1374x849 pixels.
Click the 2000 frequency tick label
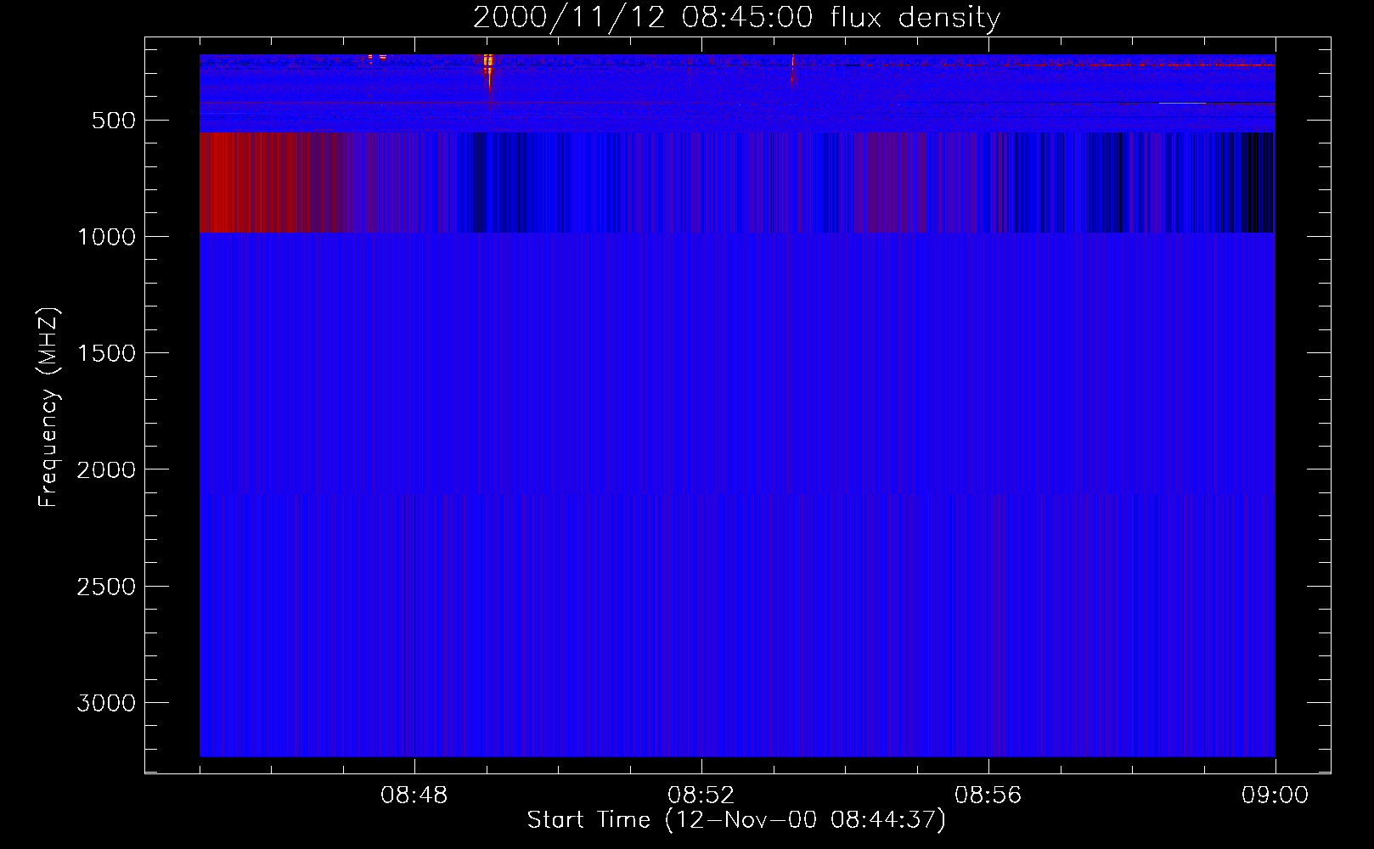106,470
